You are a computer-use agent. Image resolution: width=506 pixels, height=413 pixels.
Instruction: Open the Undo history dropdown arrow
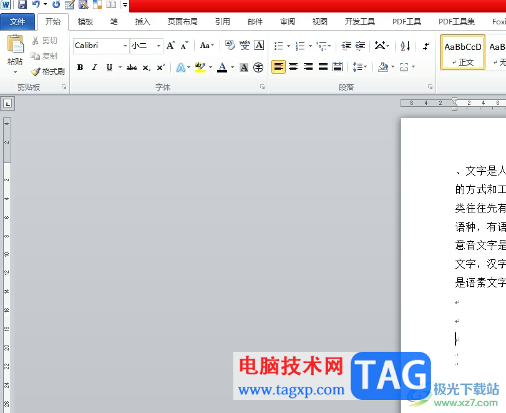45,4
